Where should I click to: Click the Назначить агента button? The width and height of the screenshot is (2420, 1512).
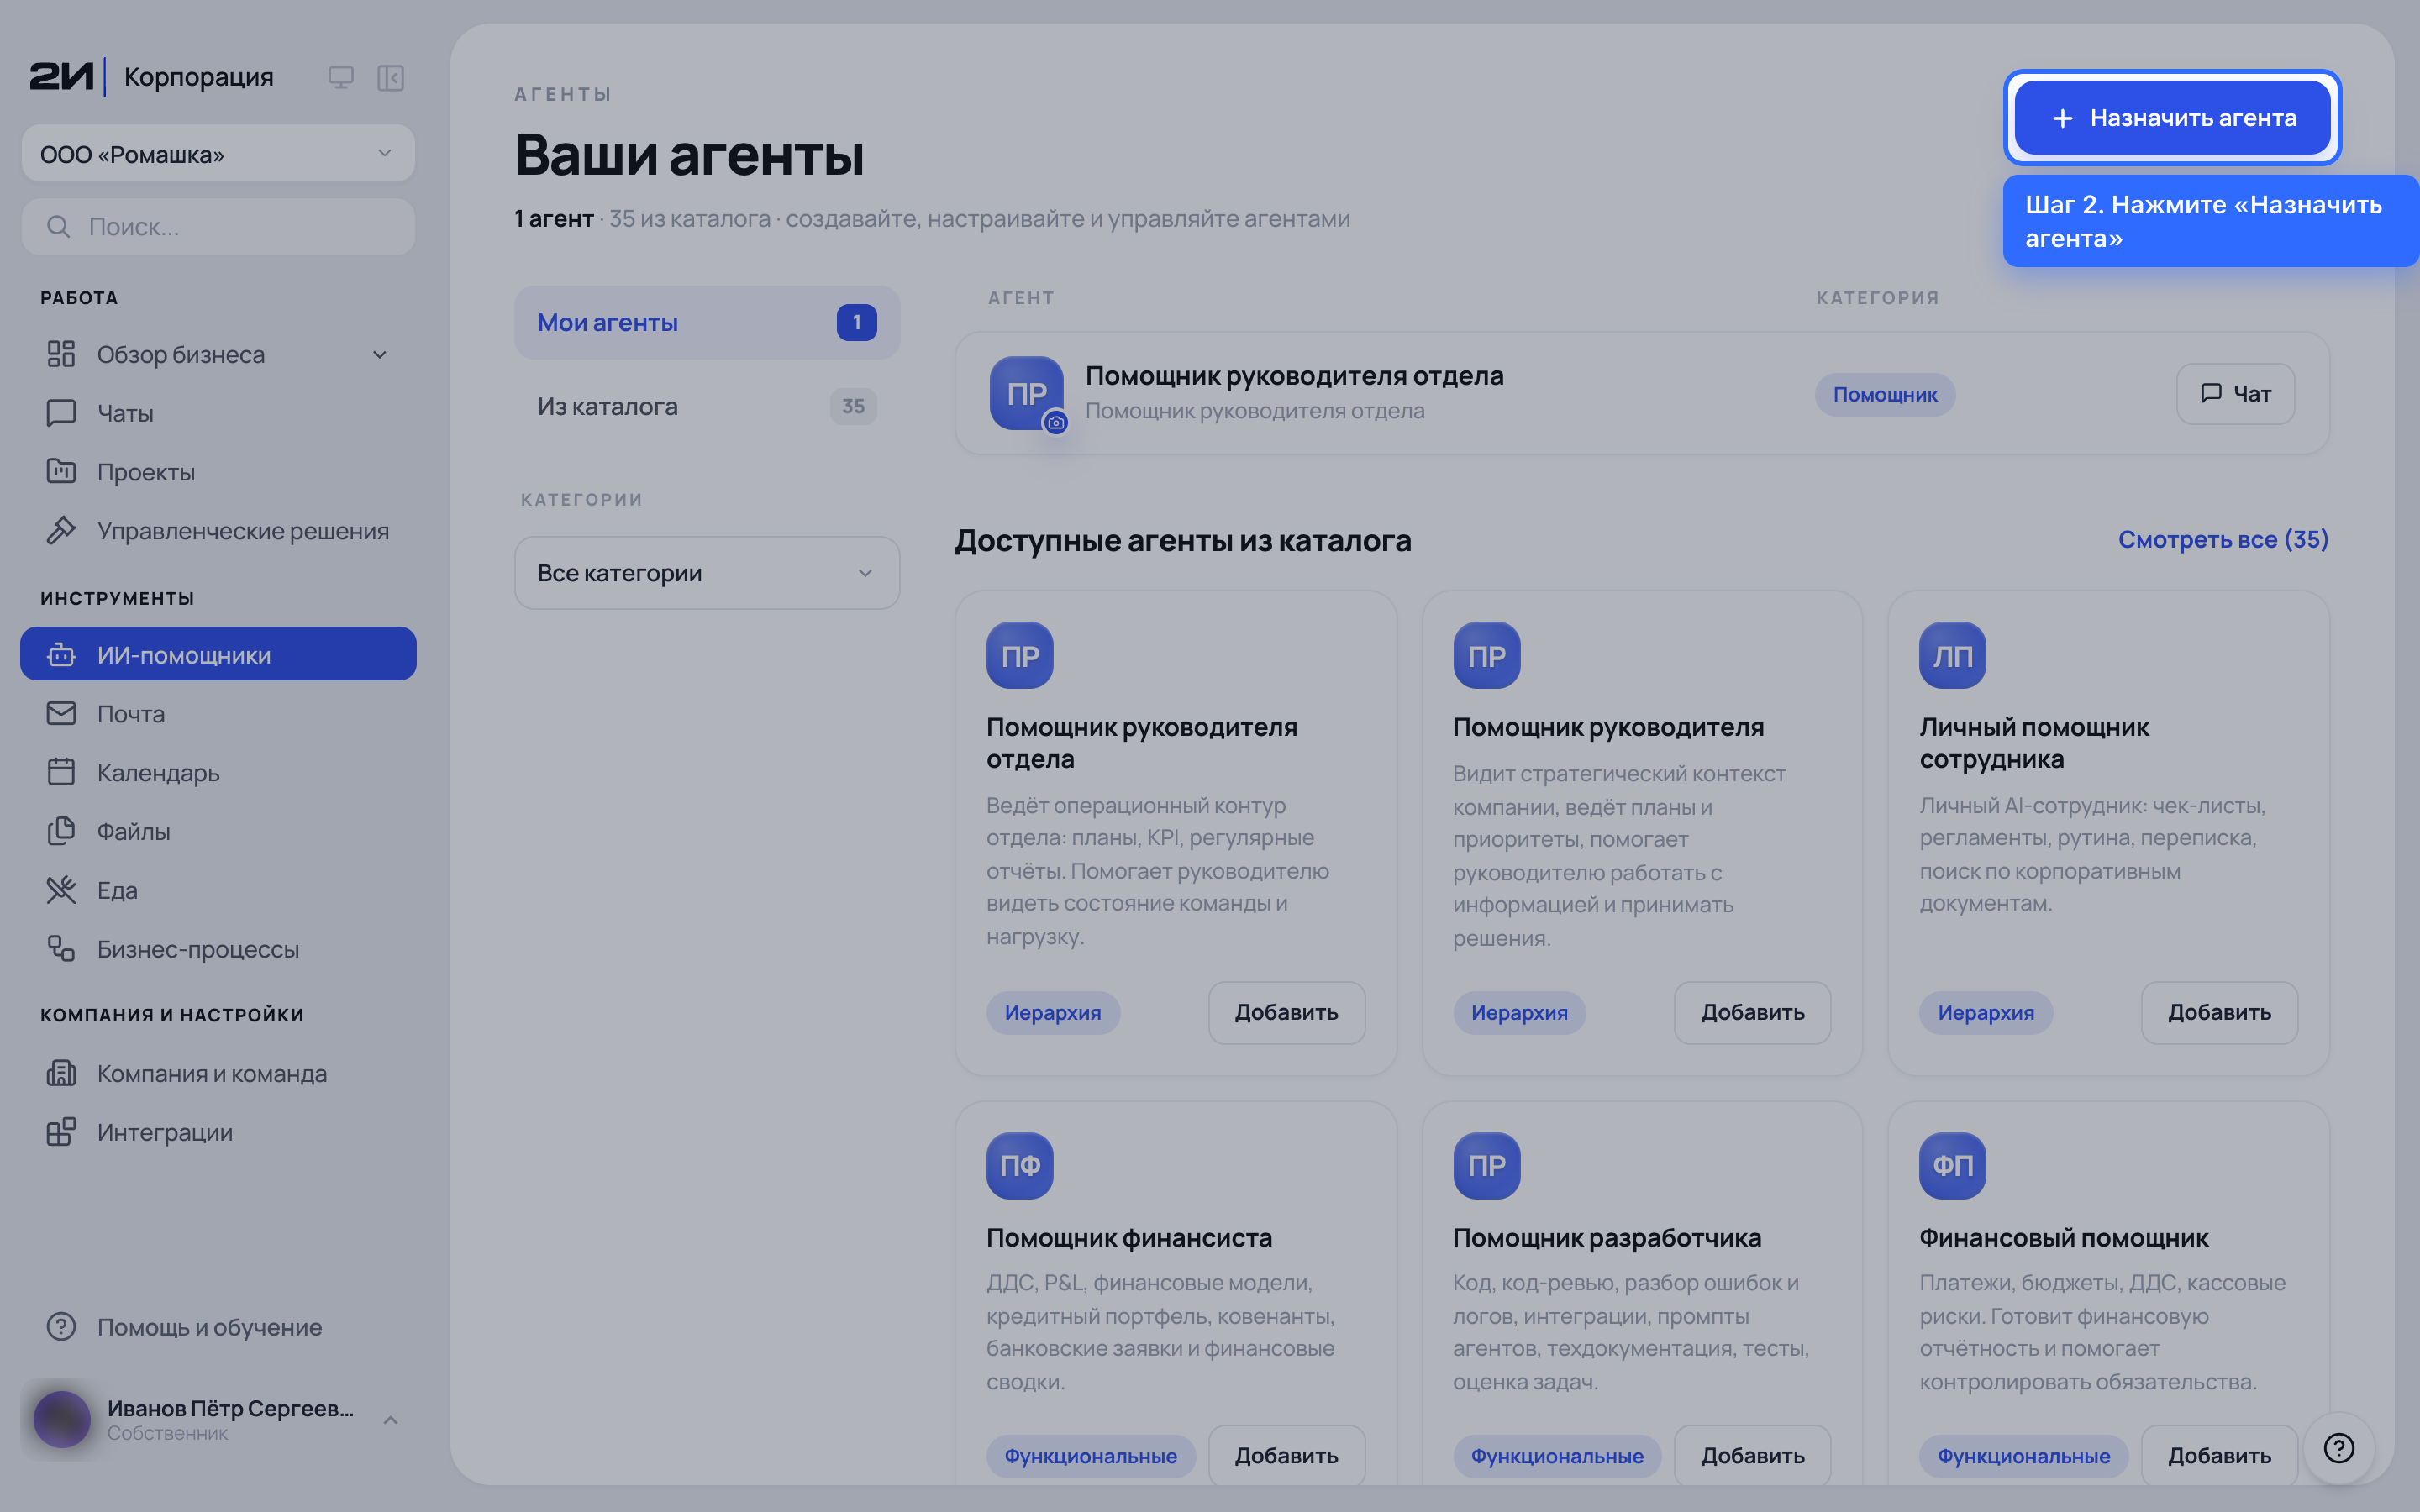[x=2172, y=118]
